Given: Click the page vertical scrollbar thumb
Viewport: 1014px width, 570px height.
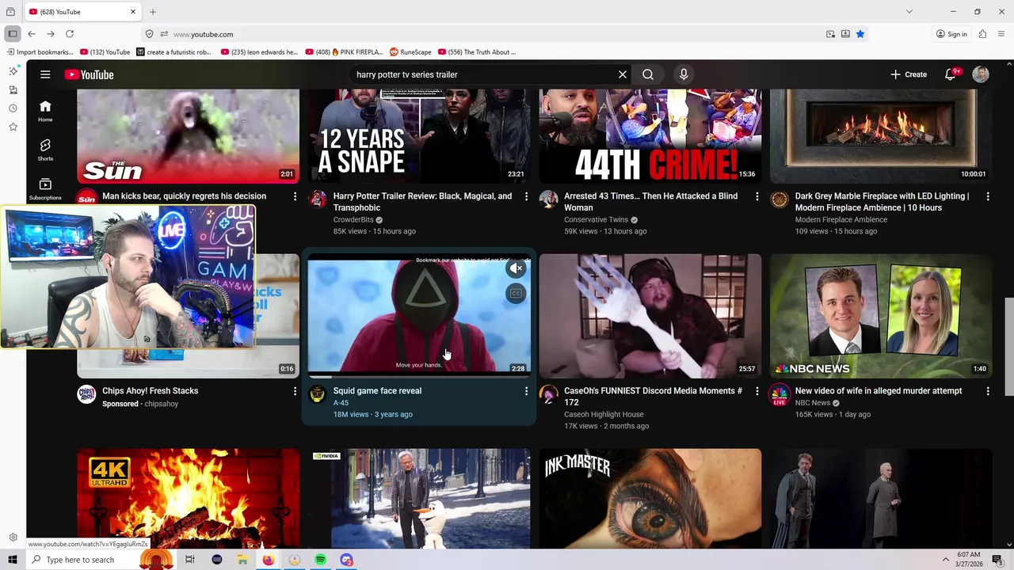Looking at the screenshot, I should click(1008, 347).
